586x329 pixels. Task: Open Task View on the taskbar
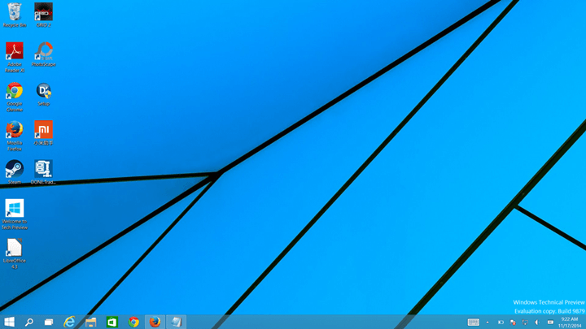coord(49,322)
